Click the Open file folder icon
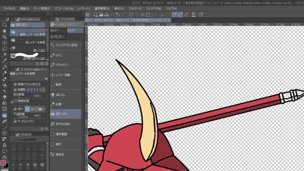Screen dimensions: 304x171 pyautogui.click(x=101, y=15)
